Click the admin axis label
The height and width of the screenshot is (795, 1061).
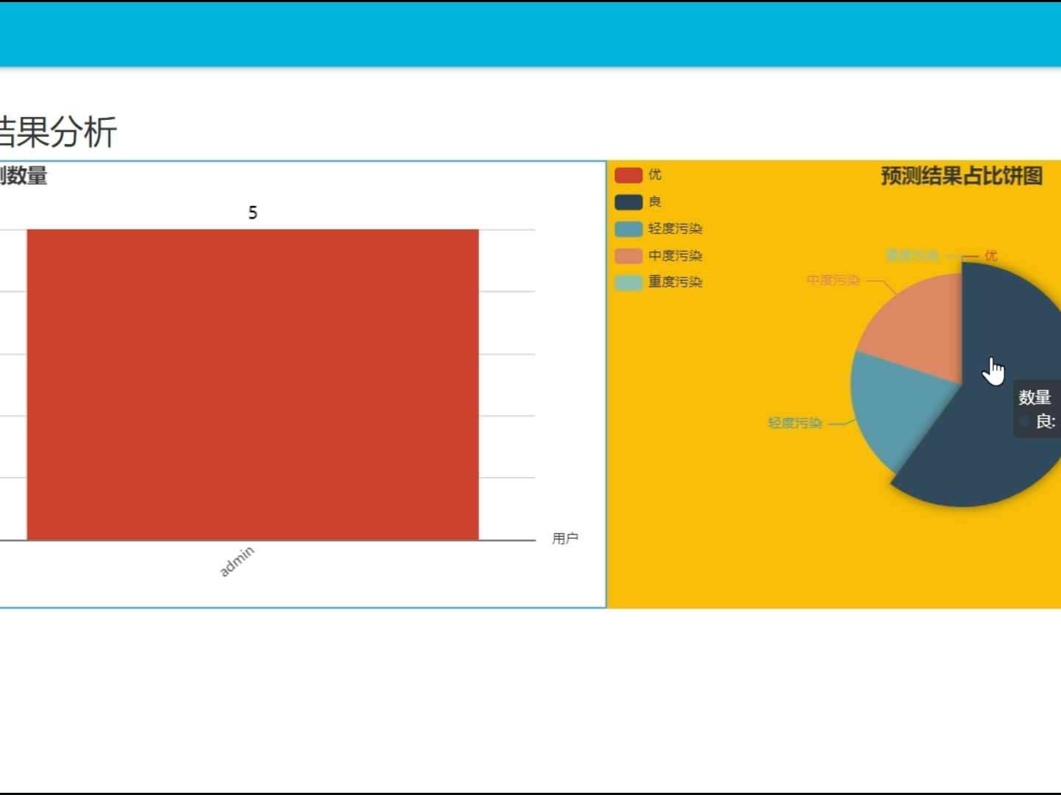[x=237, y=561]
